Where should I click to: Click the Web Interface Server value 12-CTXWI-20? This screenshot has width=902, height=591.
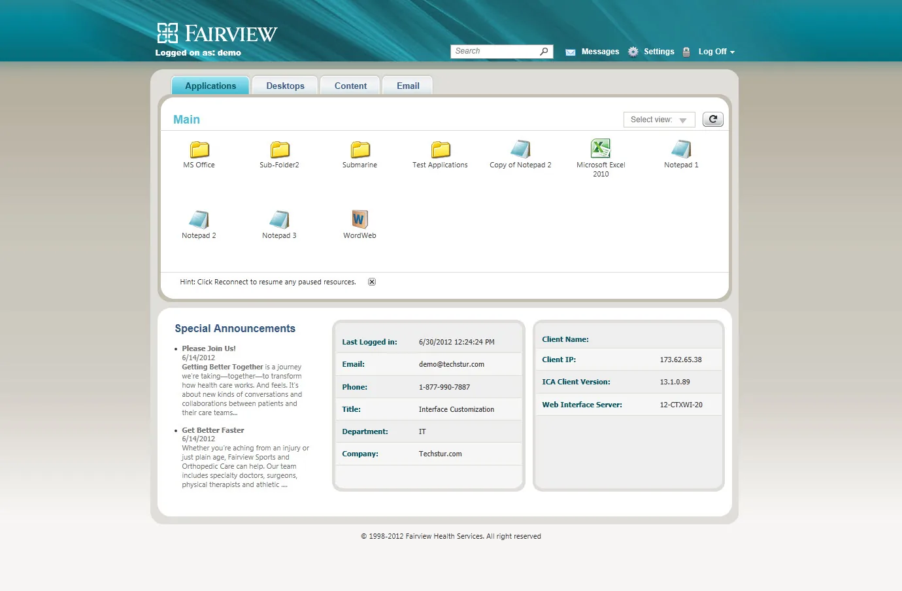click(681, 405)
